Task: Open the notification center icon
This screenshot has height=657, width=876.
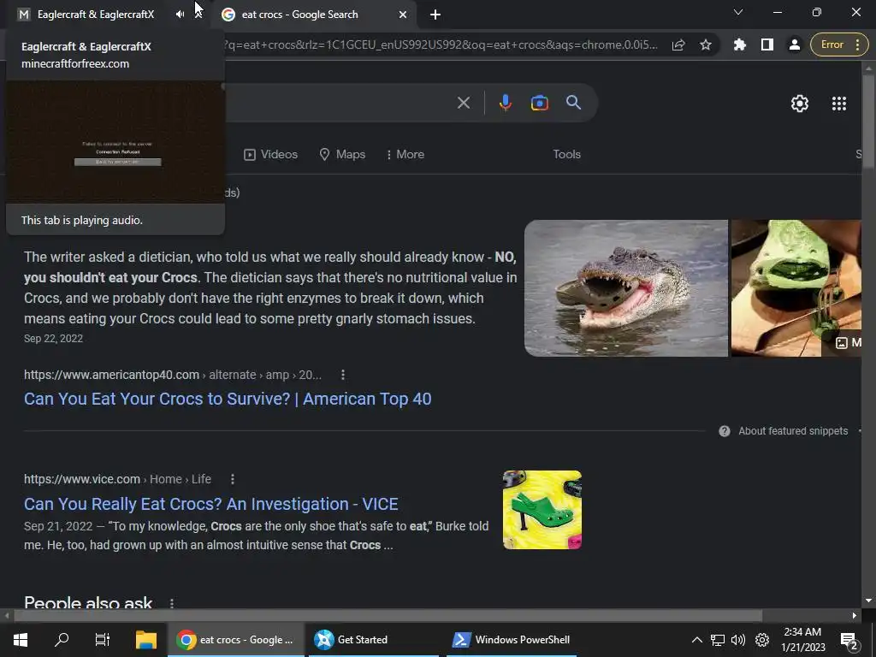Action: tap(849, 640)
